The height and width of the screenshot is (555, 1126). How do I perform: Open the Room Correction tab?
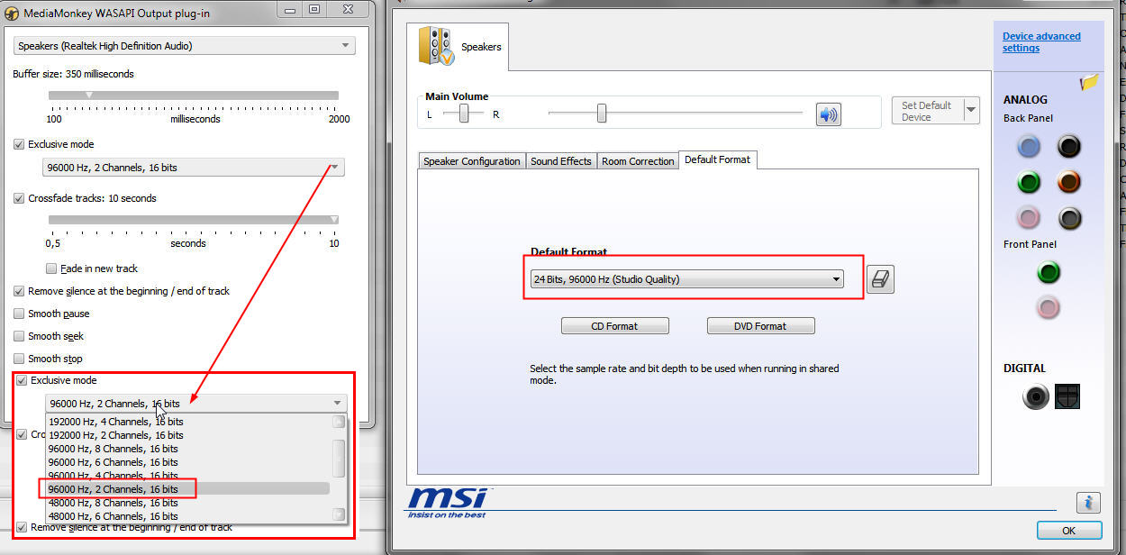638,161
